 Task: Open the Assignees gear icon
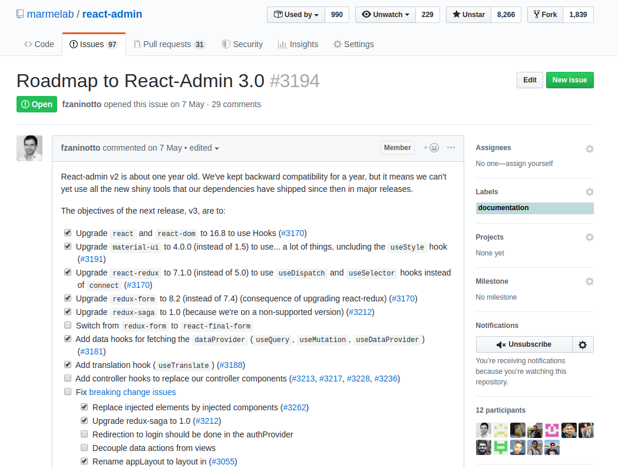click(x=589, y=149)
